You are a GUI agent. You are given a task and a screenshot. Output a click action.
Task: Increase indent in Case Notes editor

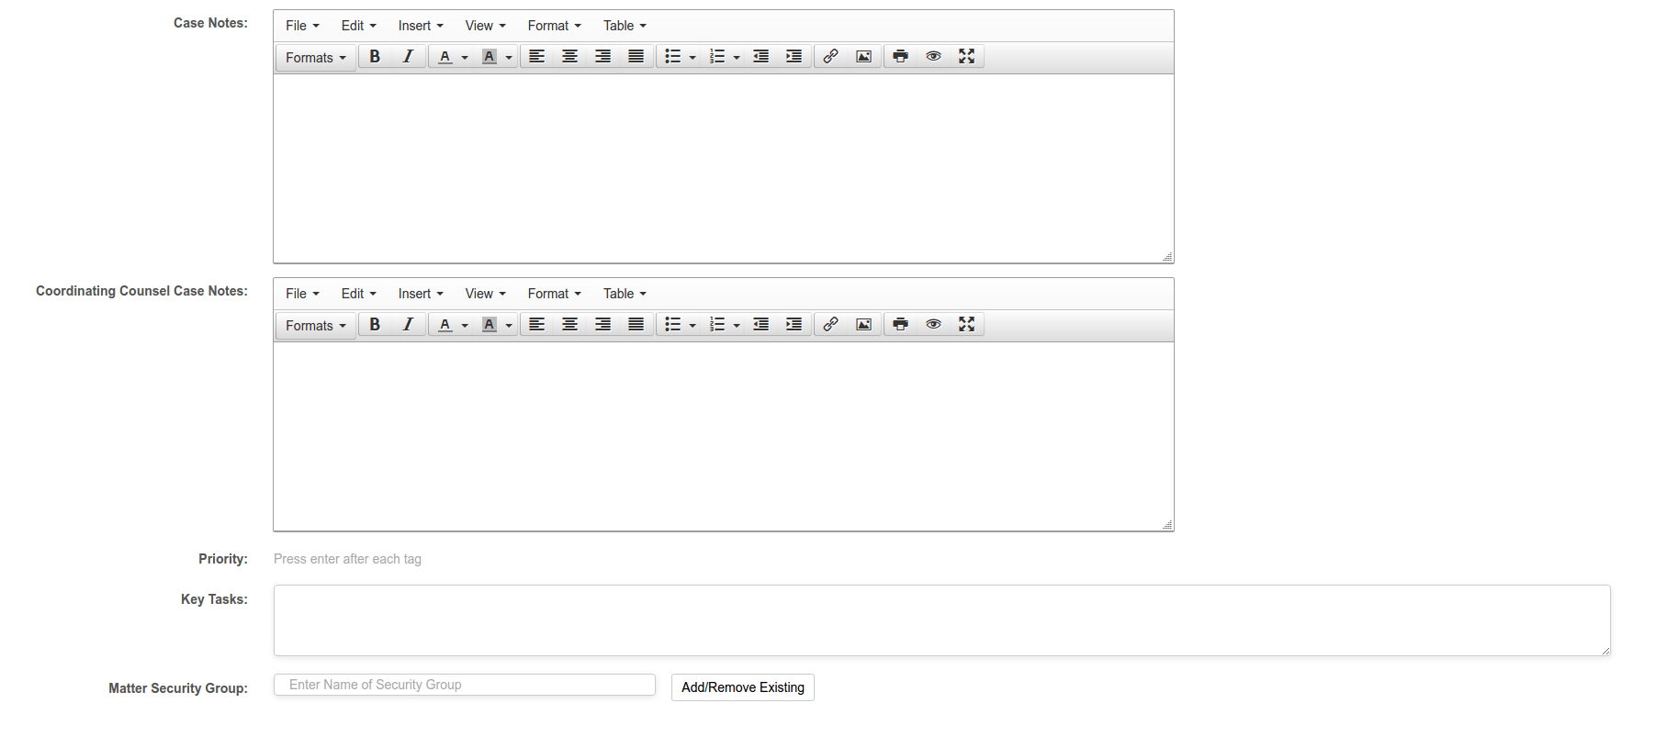pyautogui.click(x=794, y=57)
